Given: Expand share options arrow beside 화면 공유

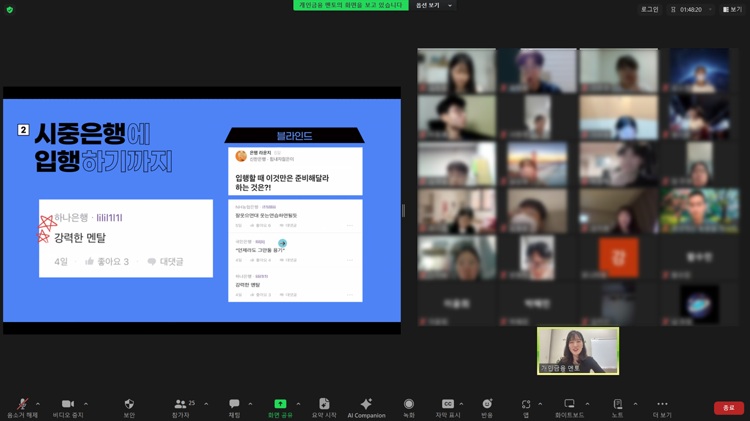Looking at the screenshot, I should (x=298, y=404).
